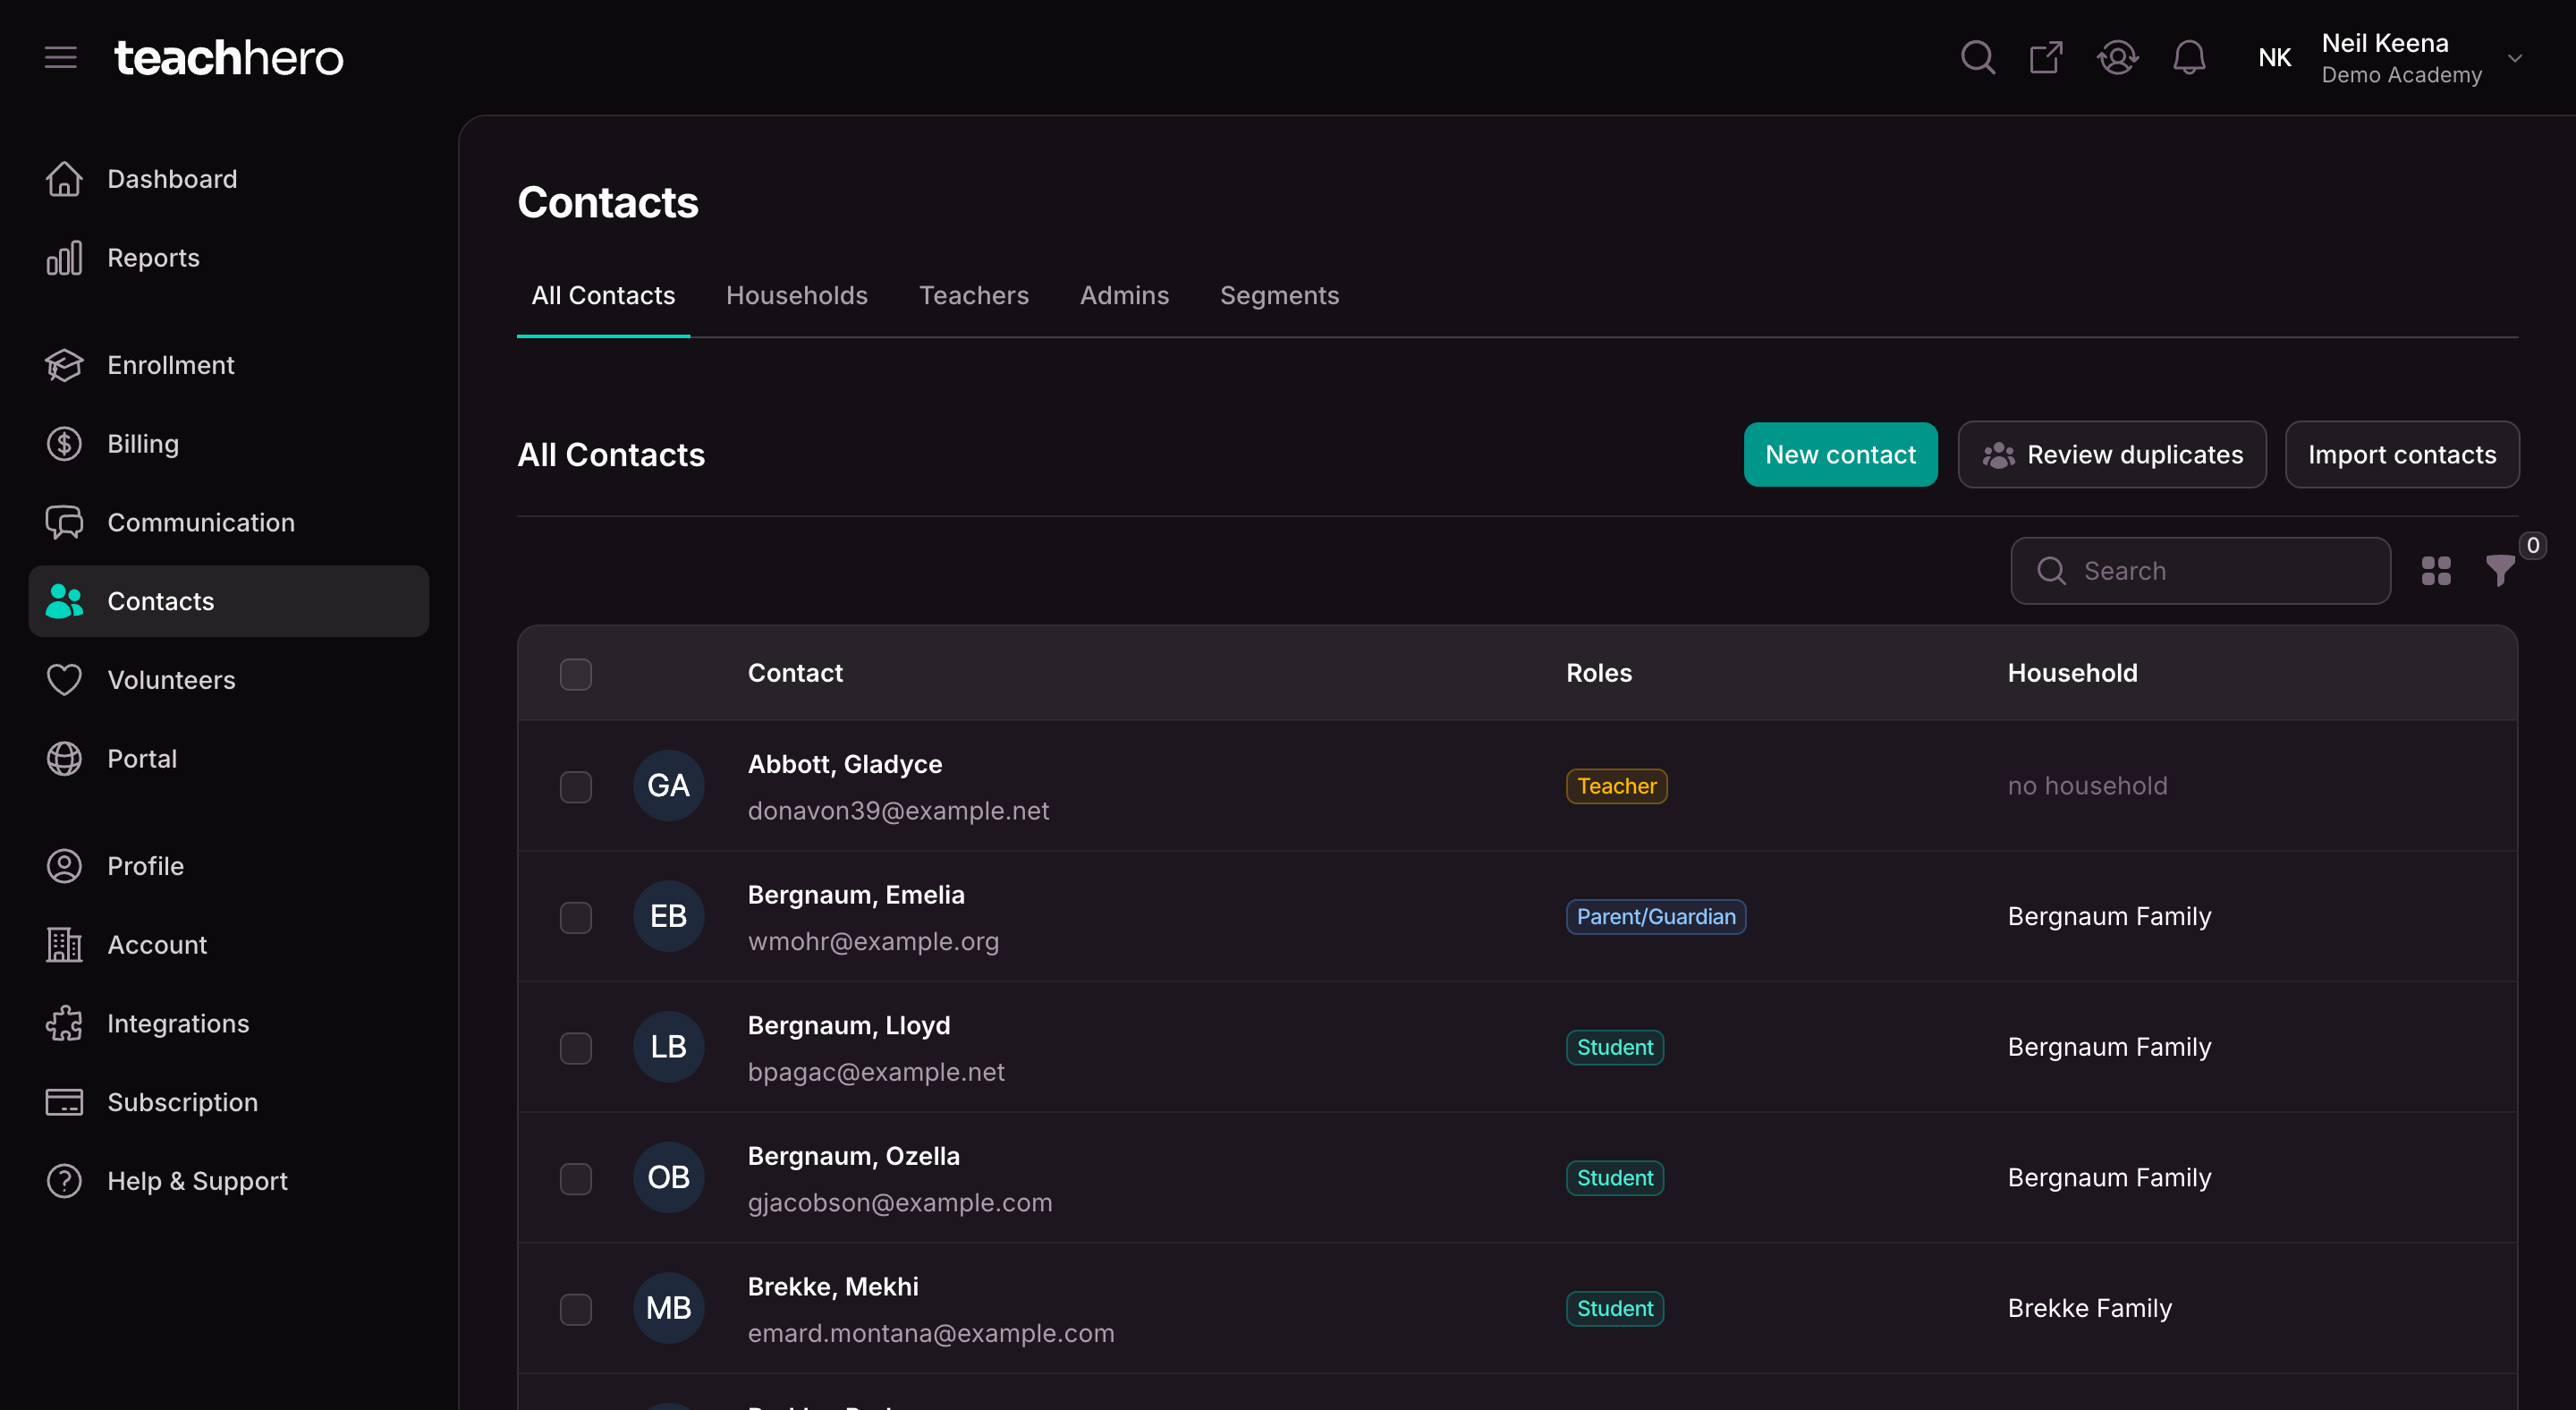The image size is (2576, 1410).
Task: Check the box for Abbott, Gladyce
Action: pos(576,787)
